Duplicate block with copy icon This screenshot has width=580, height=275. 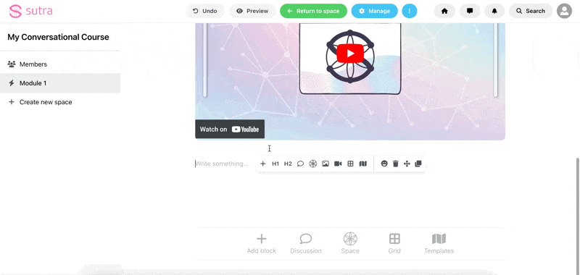[418, 164]
